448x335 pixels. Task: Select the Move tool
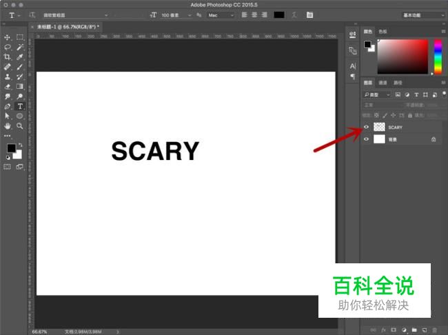(7, 37)
